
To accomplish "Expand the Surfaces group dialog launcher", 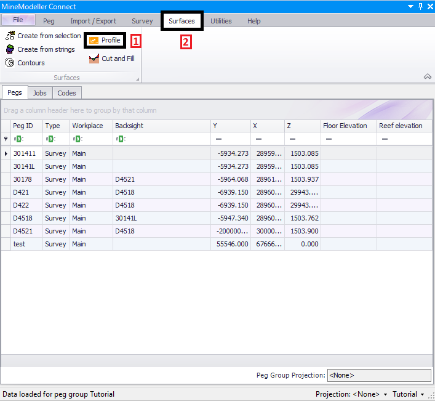I will [x=137, y=78].
